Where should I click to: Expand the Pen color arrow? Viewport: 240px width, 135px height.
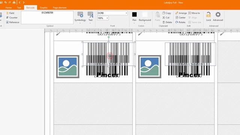click(134, 23)
